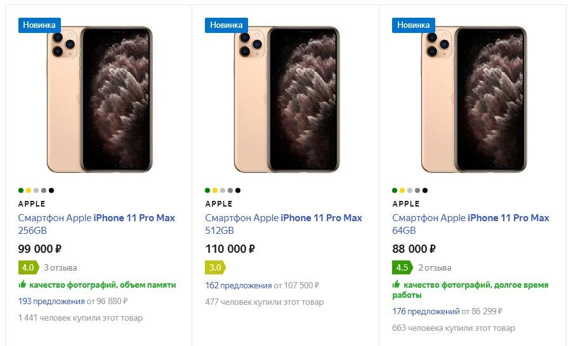The height and width of the screenshot is (346, 571).
Task: Open the iPhone 11 Pro Max 512GB product link
Action: pos(284,224)
